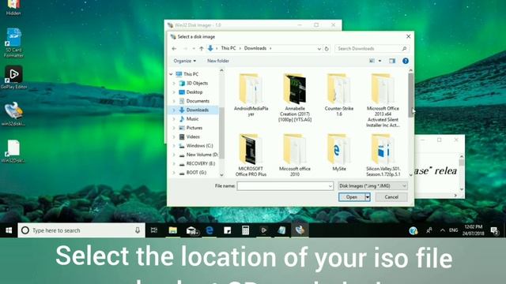Expand the RECOVERY (E:) drive node
This screenshot has height=284, width=506.
coord(174,163)
